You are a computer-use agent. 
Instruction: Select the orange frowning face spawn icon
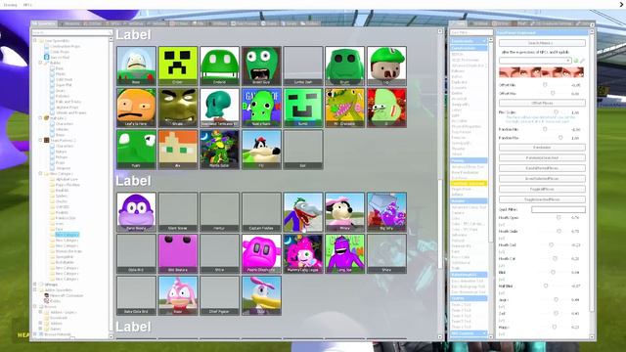[136, 108]
